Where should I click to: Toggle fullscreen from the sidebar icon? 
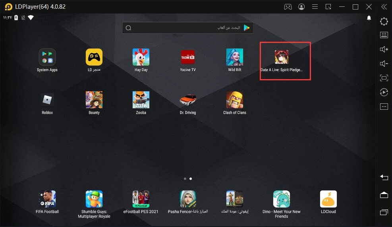click(x=384, y=78)
